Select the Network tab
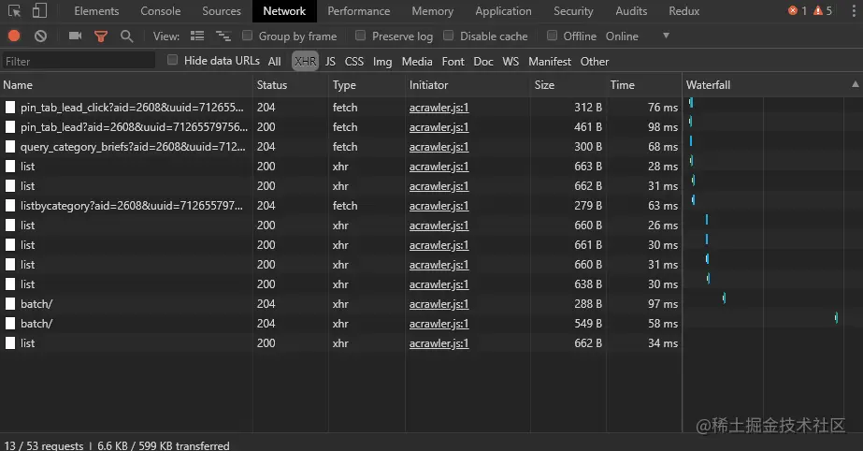Image resolution: width=863 pixels, height=451 pixels. (284, 11)
